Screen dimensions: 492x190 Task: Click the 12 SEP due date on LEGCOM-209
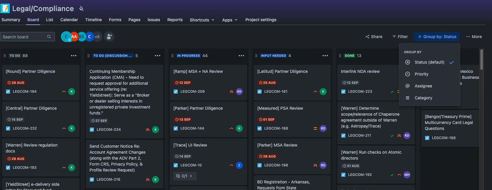pyautogui.click(x=183, y=83)
